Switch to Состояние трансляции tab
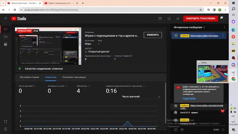 pos(74,77)
